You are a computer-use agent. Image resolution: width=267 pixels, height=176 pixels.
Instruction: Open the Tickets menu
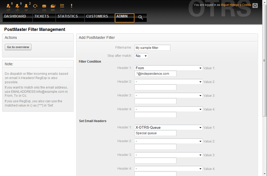click(x=42, y=16)
